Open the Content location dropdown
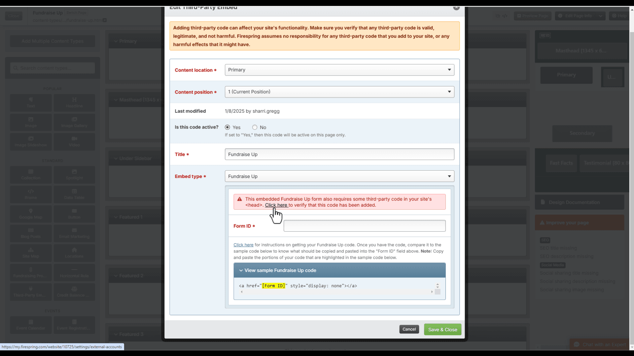The width and height of the screenshot is (634, 356). 339,70
